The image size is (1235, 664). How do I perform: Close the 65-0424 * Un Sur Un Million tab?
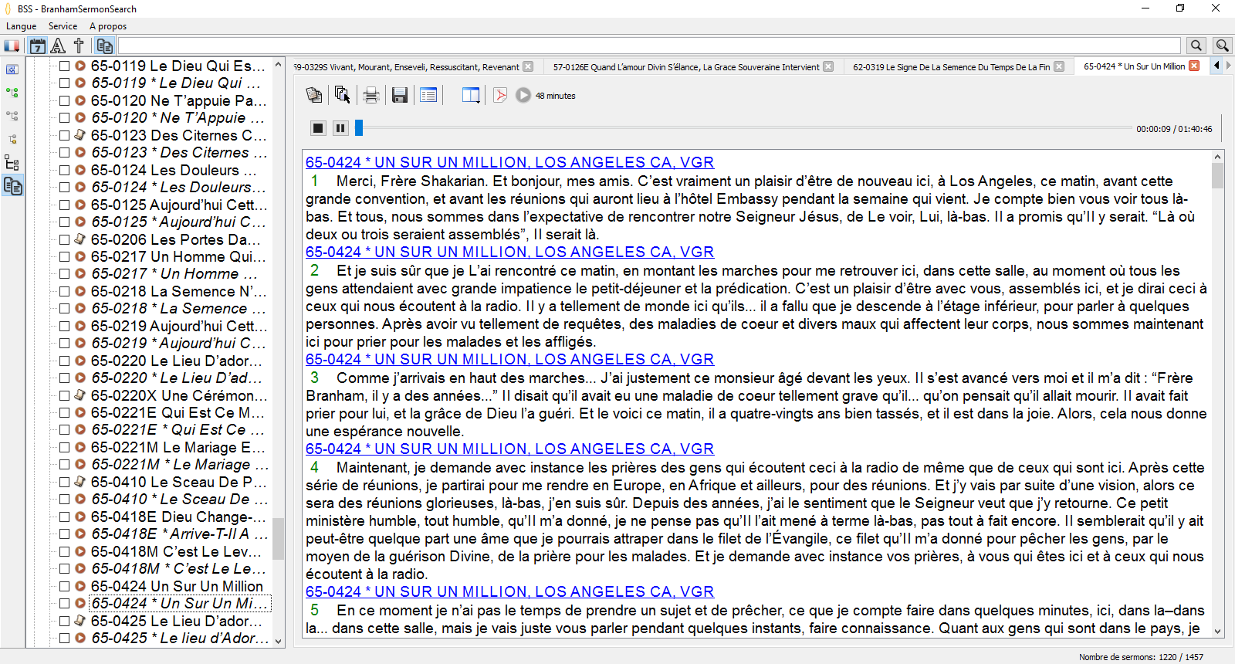[x=1194, y=66]
